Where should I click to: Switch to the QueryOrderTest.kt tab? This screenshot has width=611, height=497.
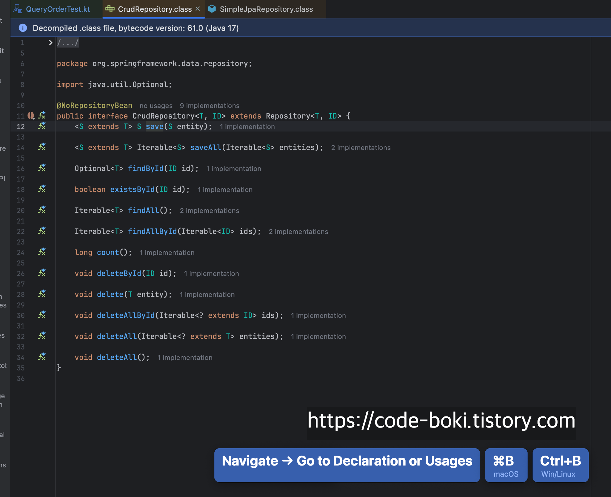tap(57, 9)
